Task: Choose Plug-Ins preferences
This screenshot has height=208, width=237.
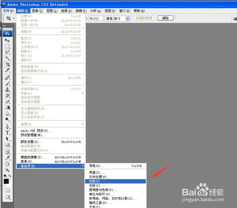Action: tap(115, 203)
